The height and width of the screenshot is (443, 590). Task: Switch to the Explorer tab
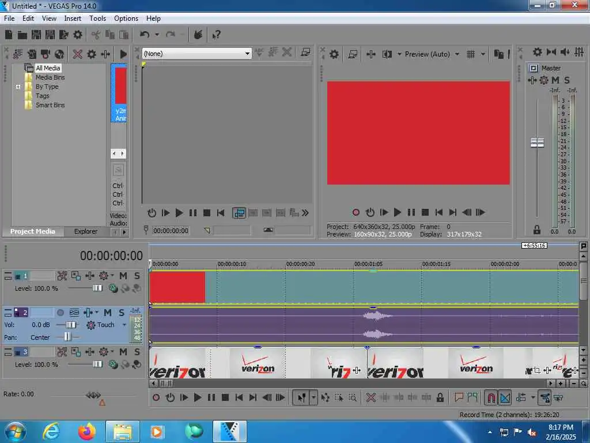click(85, 231)
